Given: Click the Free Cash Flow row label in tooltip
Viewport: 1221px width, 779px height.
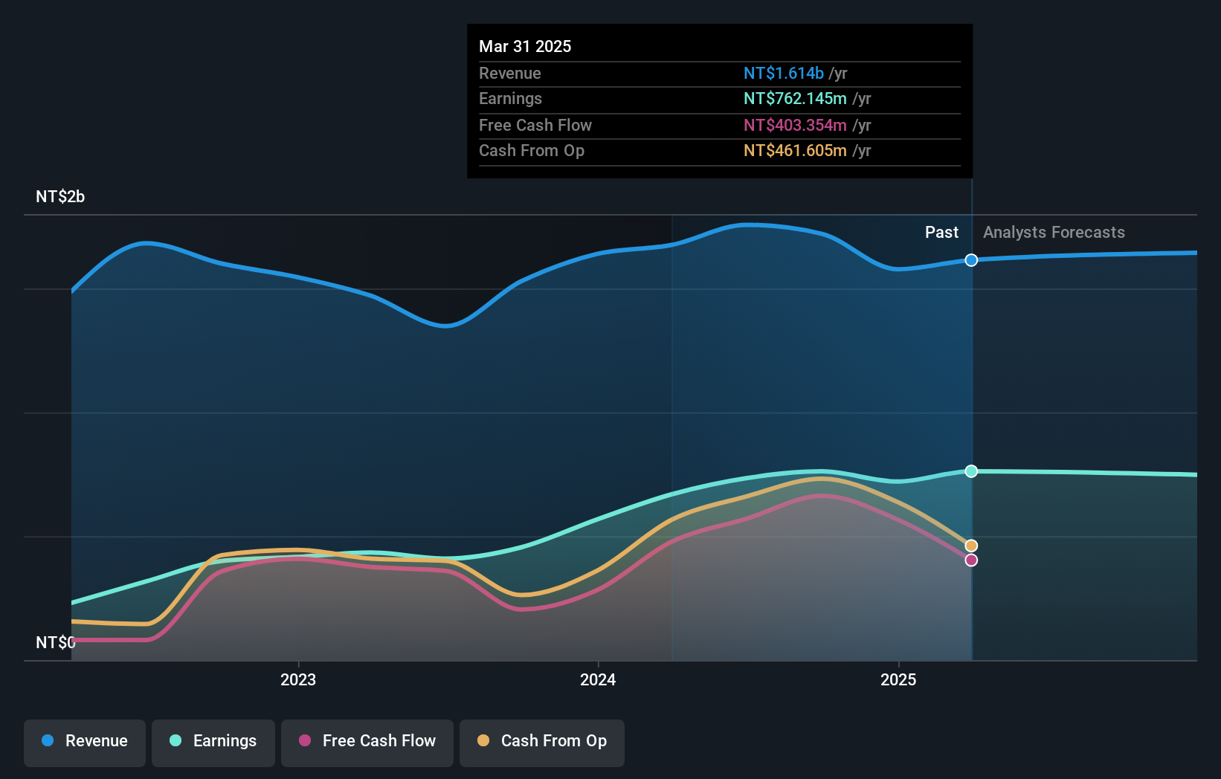Looking at the screenshot, I should coord(535,125).
